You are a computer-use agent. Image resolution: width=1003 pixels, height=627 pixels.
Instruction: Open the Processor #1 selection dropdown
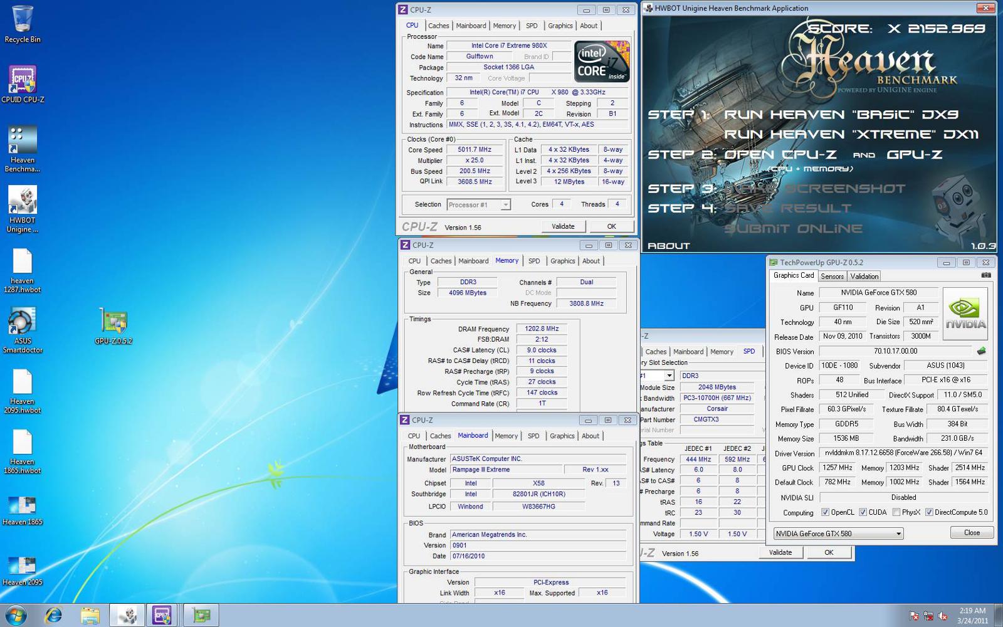[x=479, y=205]
